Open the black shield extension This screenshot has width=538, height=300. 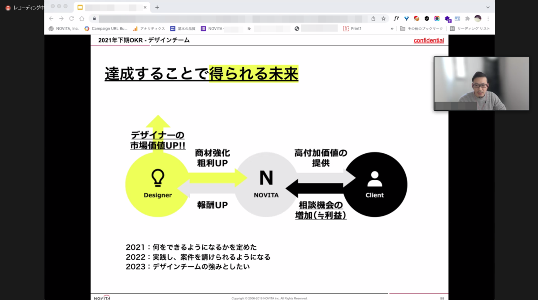427,18
